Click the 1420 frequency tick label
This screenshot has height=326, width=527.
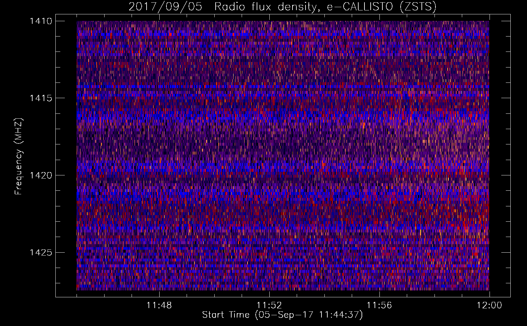(40, 175)
